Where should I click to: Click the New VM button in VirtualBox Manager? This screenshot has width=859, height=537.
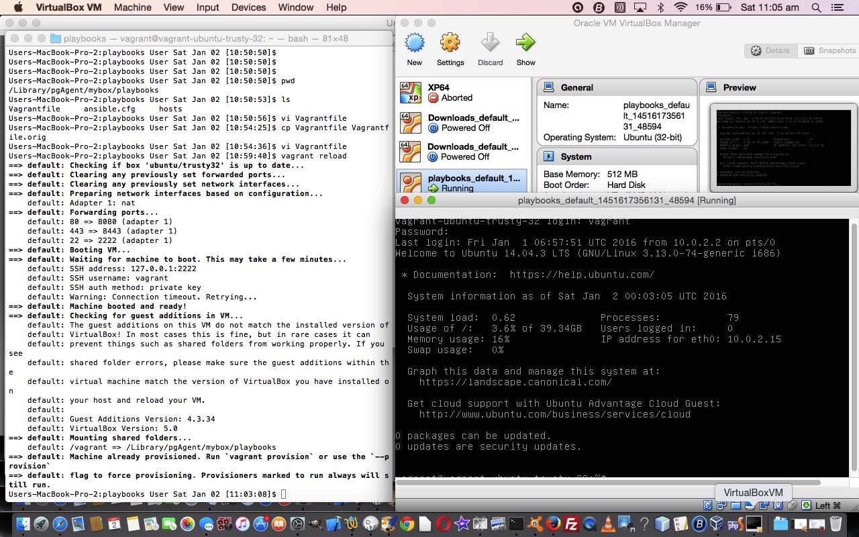pyautogui.click(x=415, y=50)
